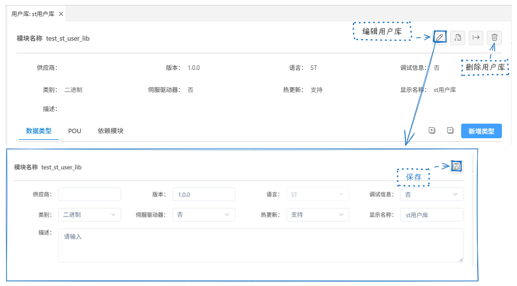Click the read-only 类别 value '二进制'

(73, 90)
